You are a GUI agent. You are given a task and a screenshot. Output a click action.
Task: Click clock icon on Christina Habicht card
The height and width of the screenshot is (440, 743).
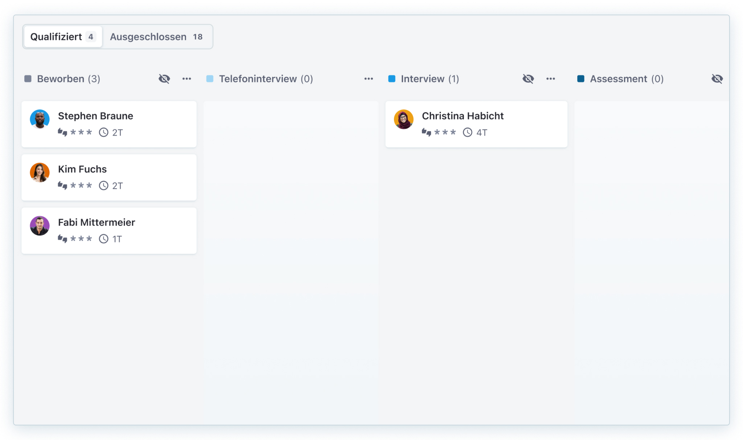pyautogui.click(x=467, y=132)
